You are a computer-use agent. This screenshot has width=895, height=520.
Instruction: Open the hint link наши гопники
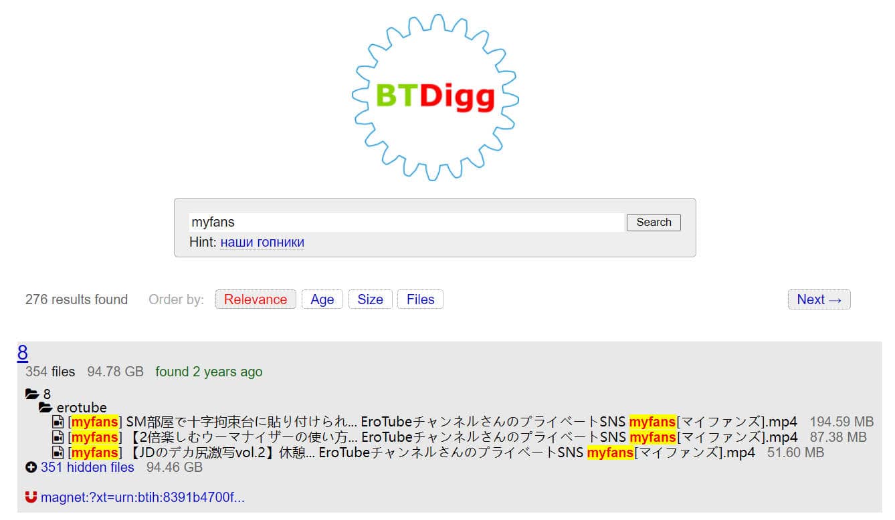coord(262,242)
